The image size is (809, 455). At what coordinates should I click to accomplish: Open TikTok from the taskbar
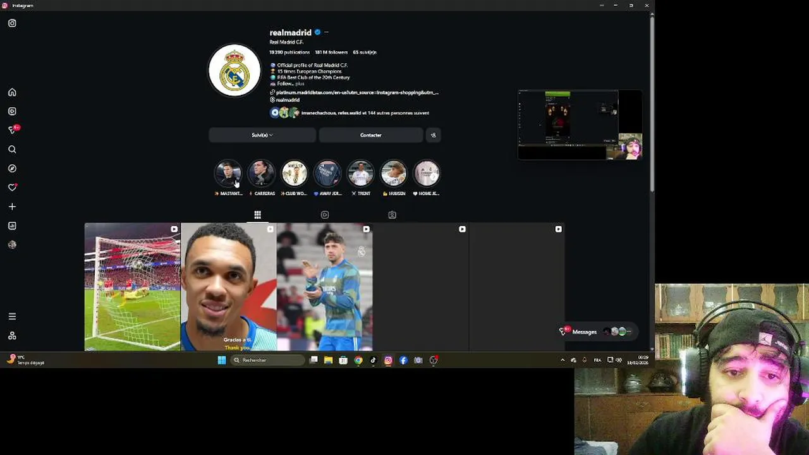[373, 360]
